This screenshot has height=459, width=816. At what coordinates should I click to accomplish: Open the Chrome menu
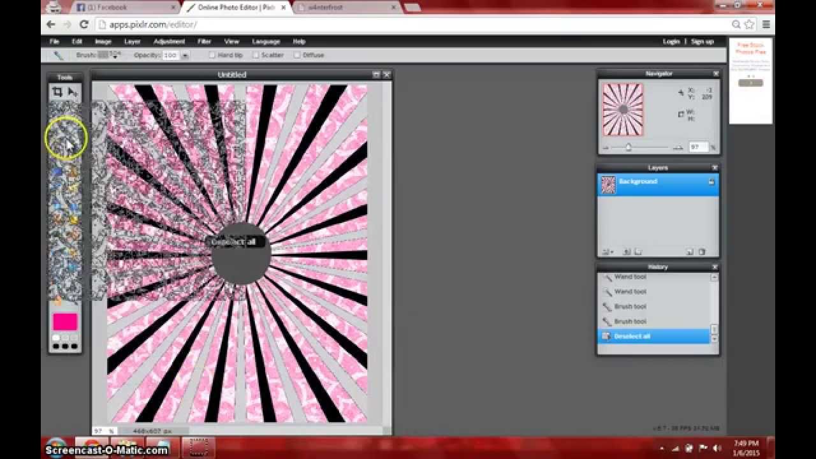766,24
